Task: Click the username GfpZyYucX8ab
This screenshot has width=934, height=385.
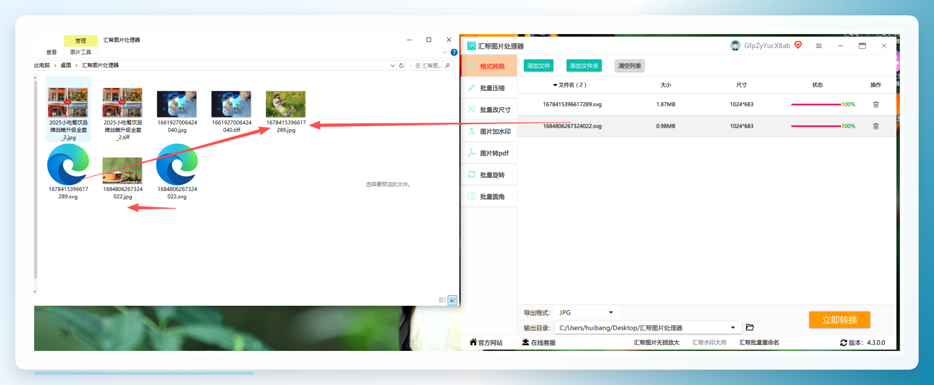Action: click(x=767, y=46)
